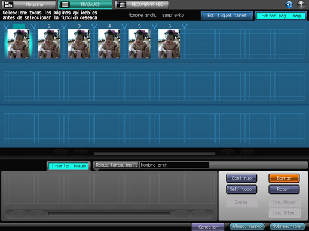The height and width of the screenshot is (231, 309).
Task: Open the Ed. tiquet tarea tab
Action: click(x=227, y=16)
